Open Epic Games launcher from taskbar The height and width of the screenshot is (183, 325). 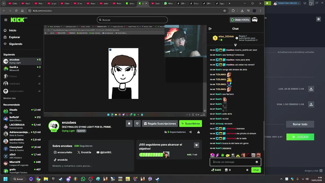click(53, 179)
